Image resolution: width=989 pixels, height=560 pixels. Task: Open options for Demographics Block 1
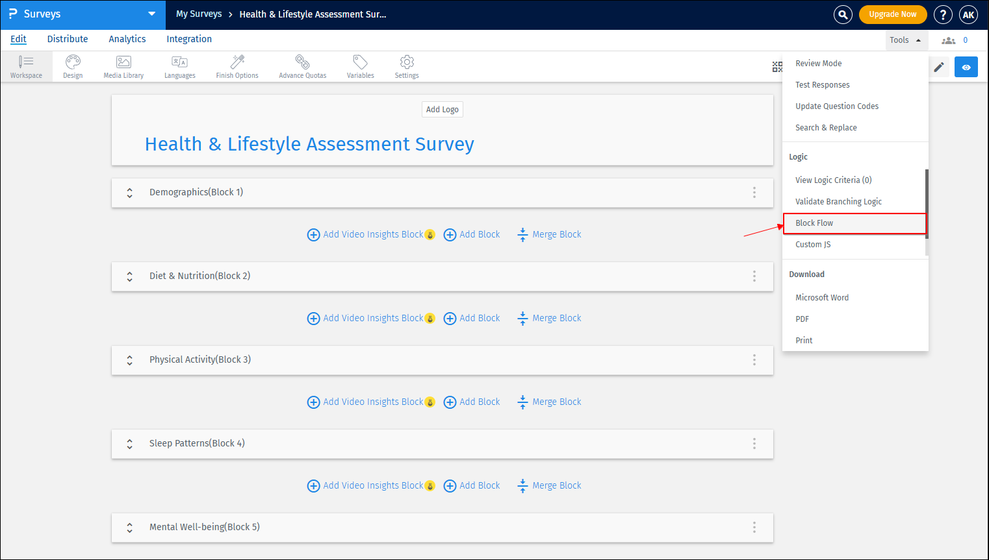[x=754, y=192]
